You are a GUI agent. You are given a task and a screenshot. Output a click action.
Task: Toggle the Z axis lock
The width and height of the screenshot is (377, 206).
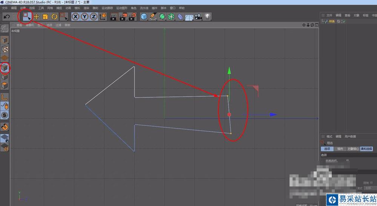point(93,17)
